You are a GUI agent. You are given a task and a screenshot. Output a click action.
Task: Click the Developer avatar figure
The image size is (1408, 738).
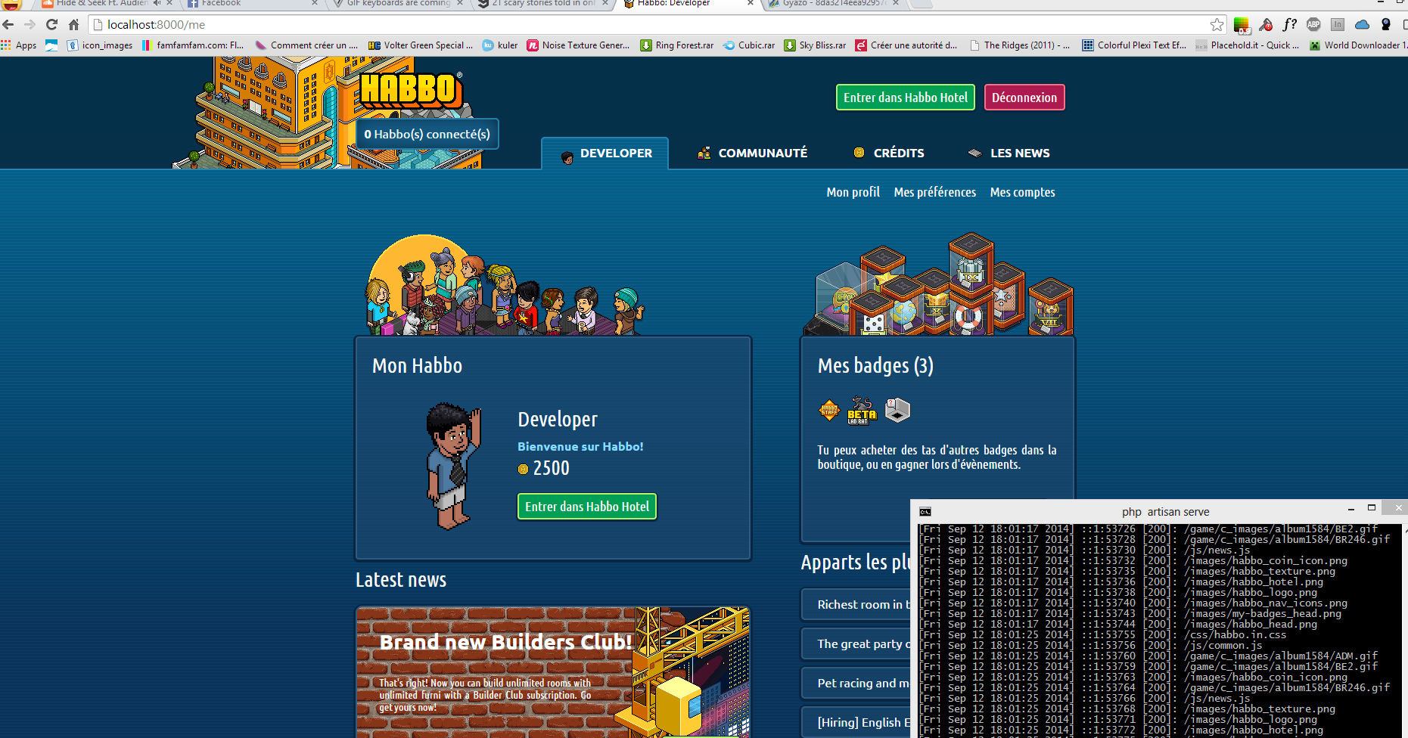(452, 465)
